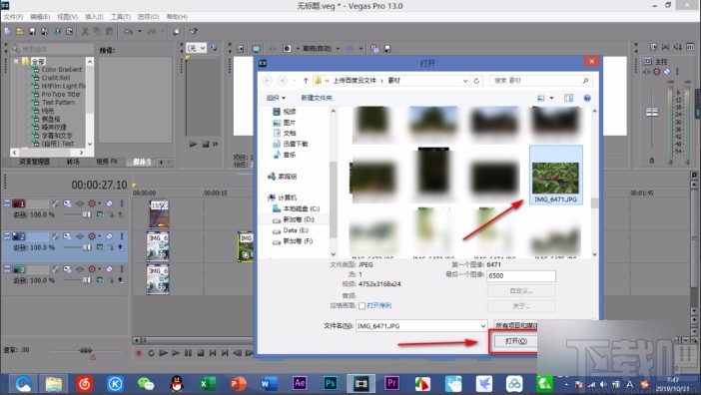The image size is (701, 395).
Task: Switch to the 转场 tab
Action: point(73,162)
